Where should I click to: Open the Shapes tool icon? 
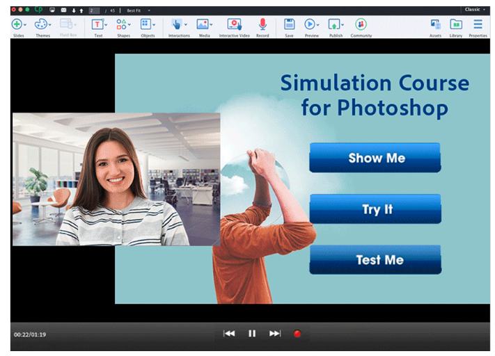pyautogui.click(x=121, y=24)
